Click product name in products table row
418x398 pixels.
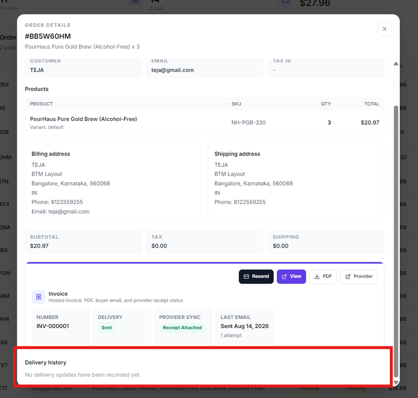(x=83, y=119)
